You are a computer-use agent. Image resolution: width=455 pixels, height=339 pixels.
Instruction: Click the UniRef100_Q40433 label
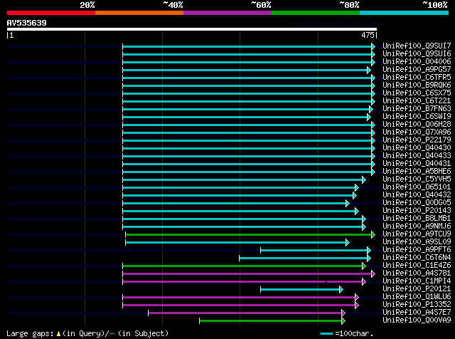417,156
